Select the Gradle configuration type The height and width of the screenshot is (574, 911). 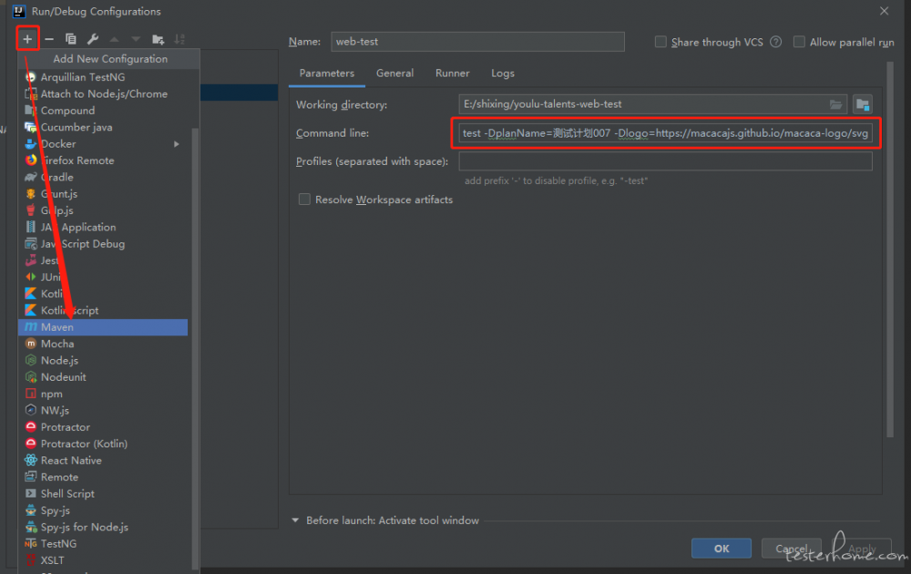tap(103, 177)
